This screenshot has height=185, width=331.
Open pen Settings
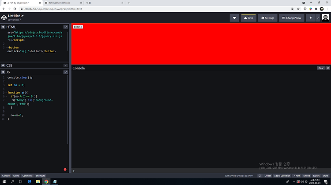pyautogui.click(x=268, y=18)
